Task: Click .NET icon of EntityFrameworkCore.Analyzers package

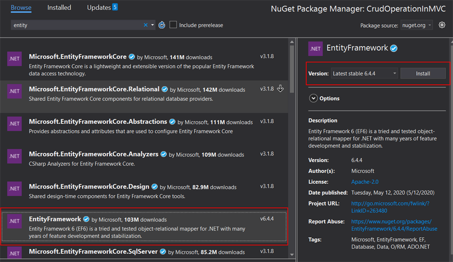Action: tap(15, 156)
